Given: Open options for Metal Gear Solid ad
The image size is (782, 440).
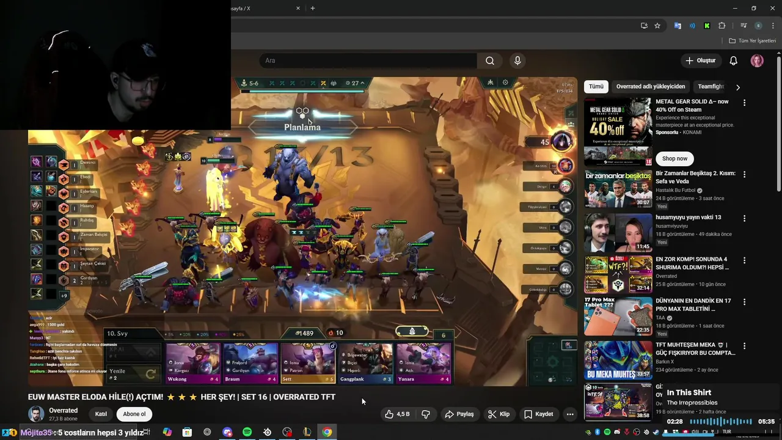Looking at the screenshot, I should pos(744,103).
